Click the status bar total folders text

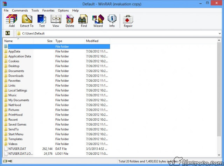coord(148,161)
